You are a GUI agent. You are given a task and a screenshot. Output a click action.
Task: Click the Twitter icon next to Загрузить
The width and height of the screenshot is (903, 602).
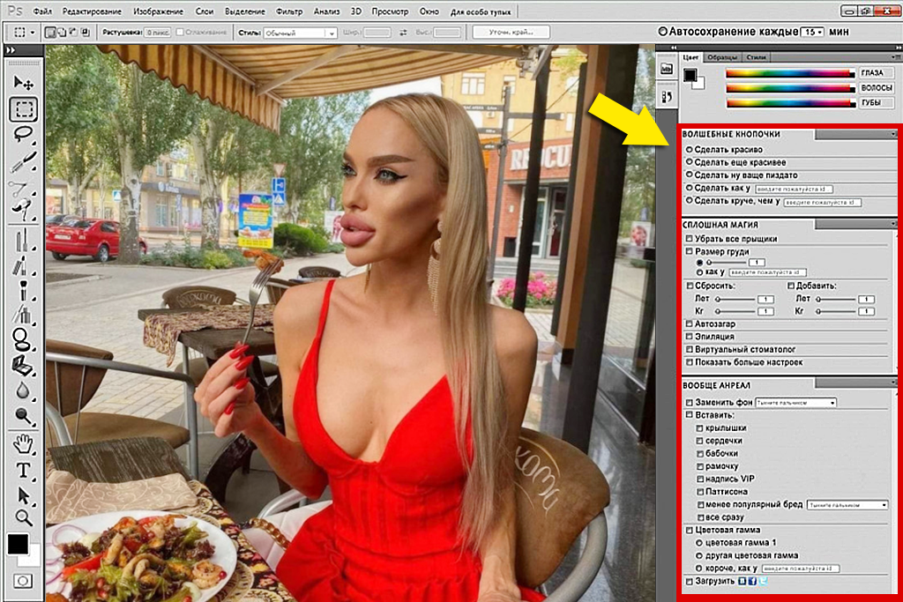click(764, 580)
